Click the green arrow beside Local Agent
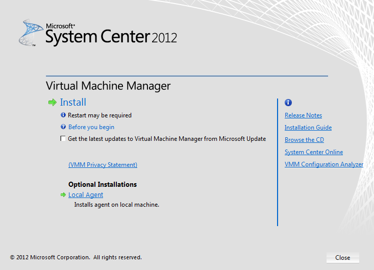This screenshot has height=270, width=374. point(63,194)
